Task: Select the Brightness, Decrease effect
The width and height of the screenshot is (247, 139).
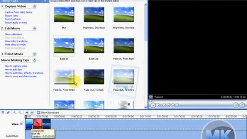Action: [94, 14]
